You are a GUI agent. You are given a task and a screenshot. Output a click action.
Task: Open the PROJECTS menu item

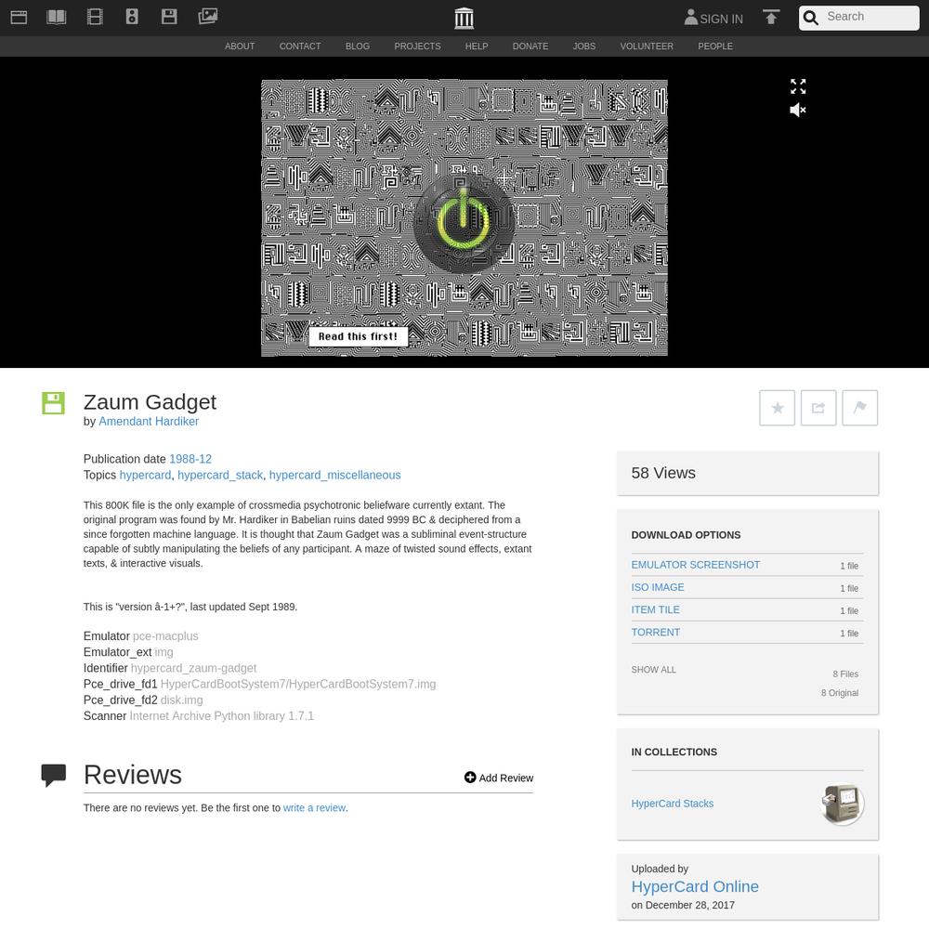417,46
